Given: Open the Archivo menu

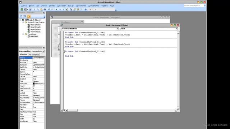Looking at the screenshot, I should 24,6.
